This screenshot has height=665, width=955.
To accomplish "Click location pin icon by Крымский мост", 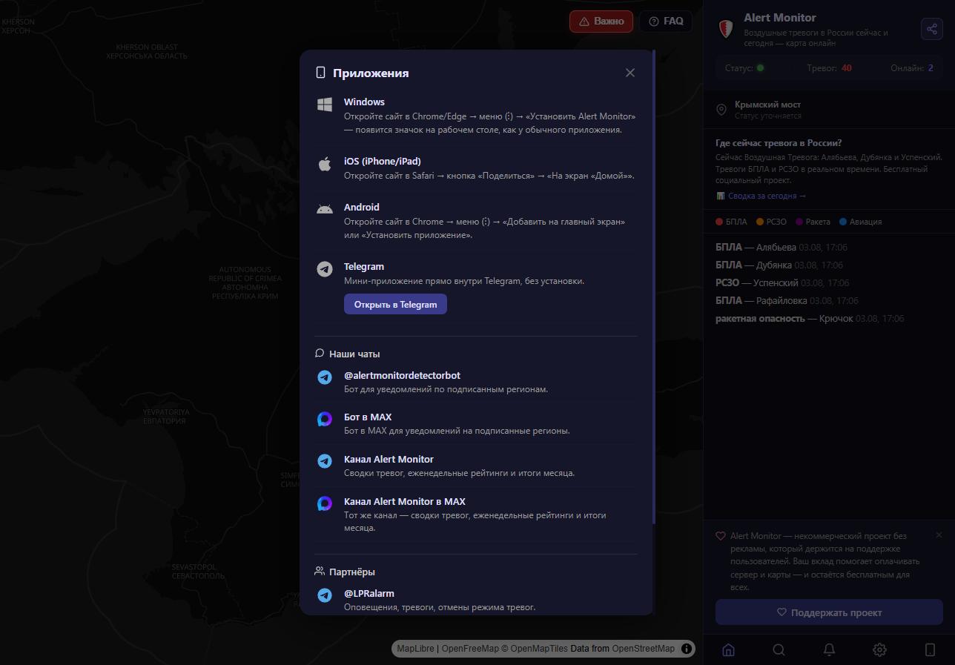I will (x=721, y=110).
